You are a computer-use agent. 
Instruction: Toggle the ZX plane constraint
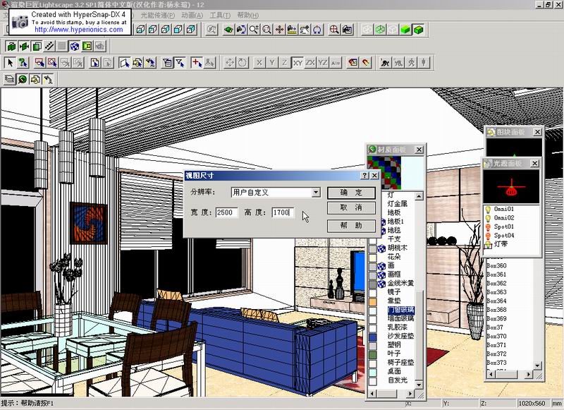pyautogui.click(x=310, y=63)
